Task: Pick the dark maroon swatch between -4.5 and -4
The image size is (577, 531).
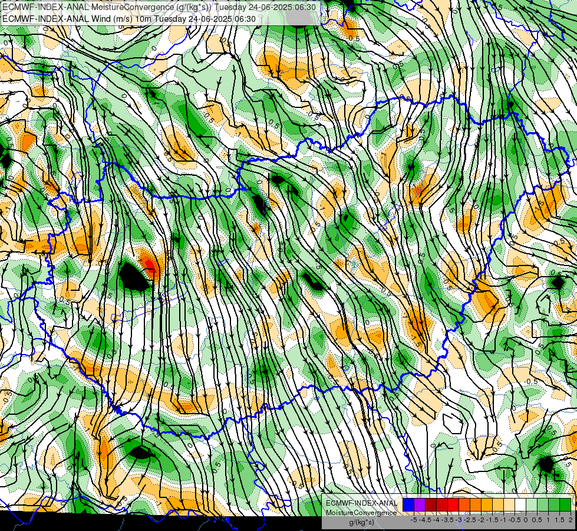Action: point(431,505)
